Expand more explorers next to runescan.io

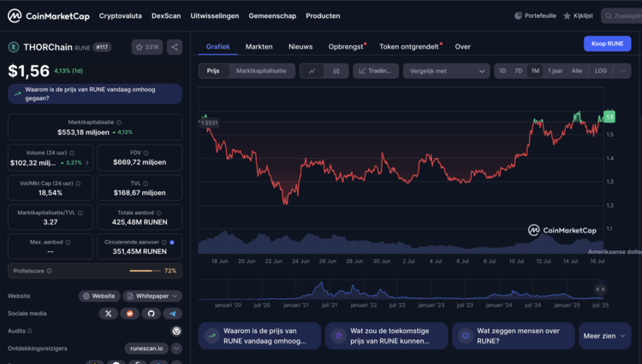click(176, 349)
